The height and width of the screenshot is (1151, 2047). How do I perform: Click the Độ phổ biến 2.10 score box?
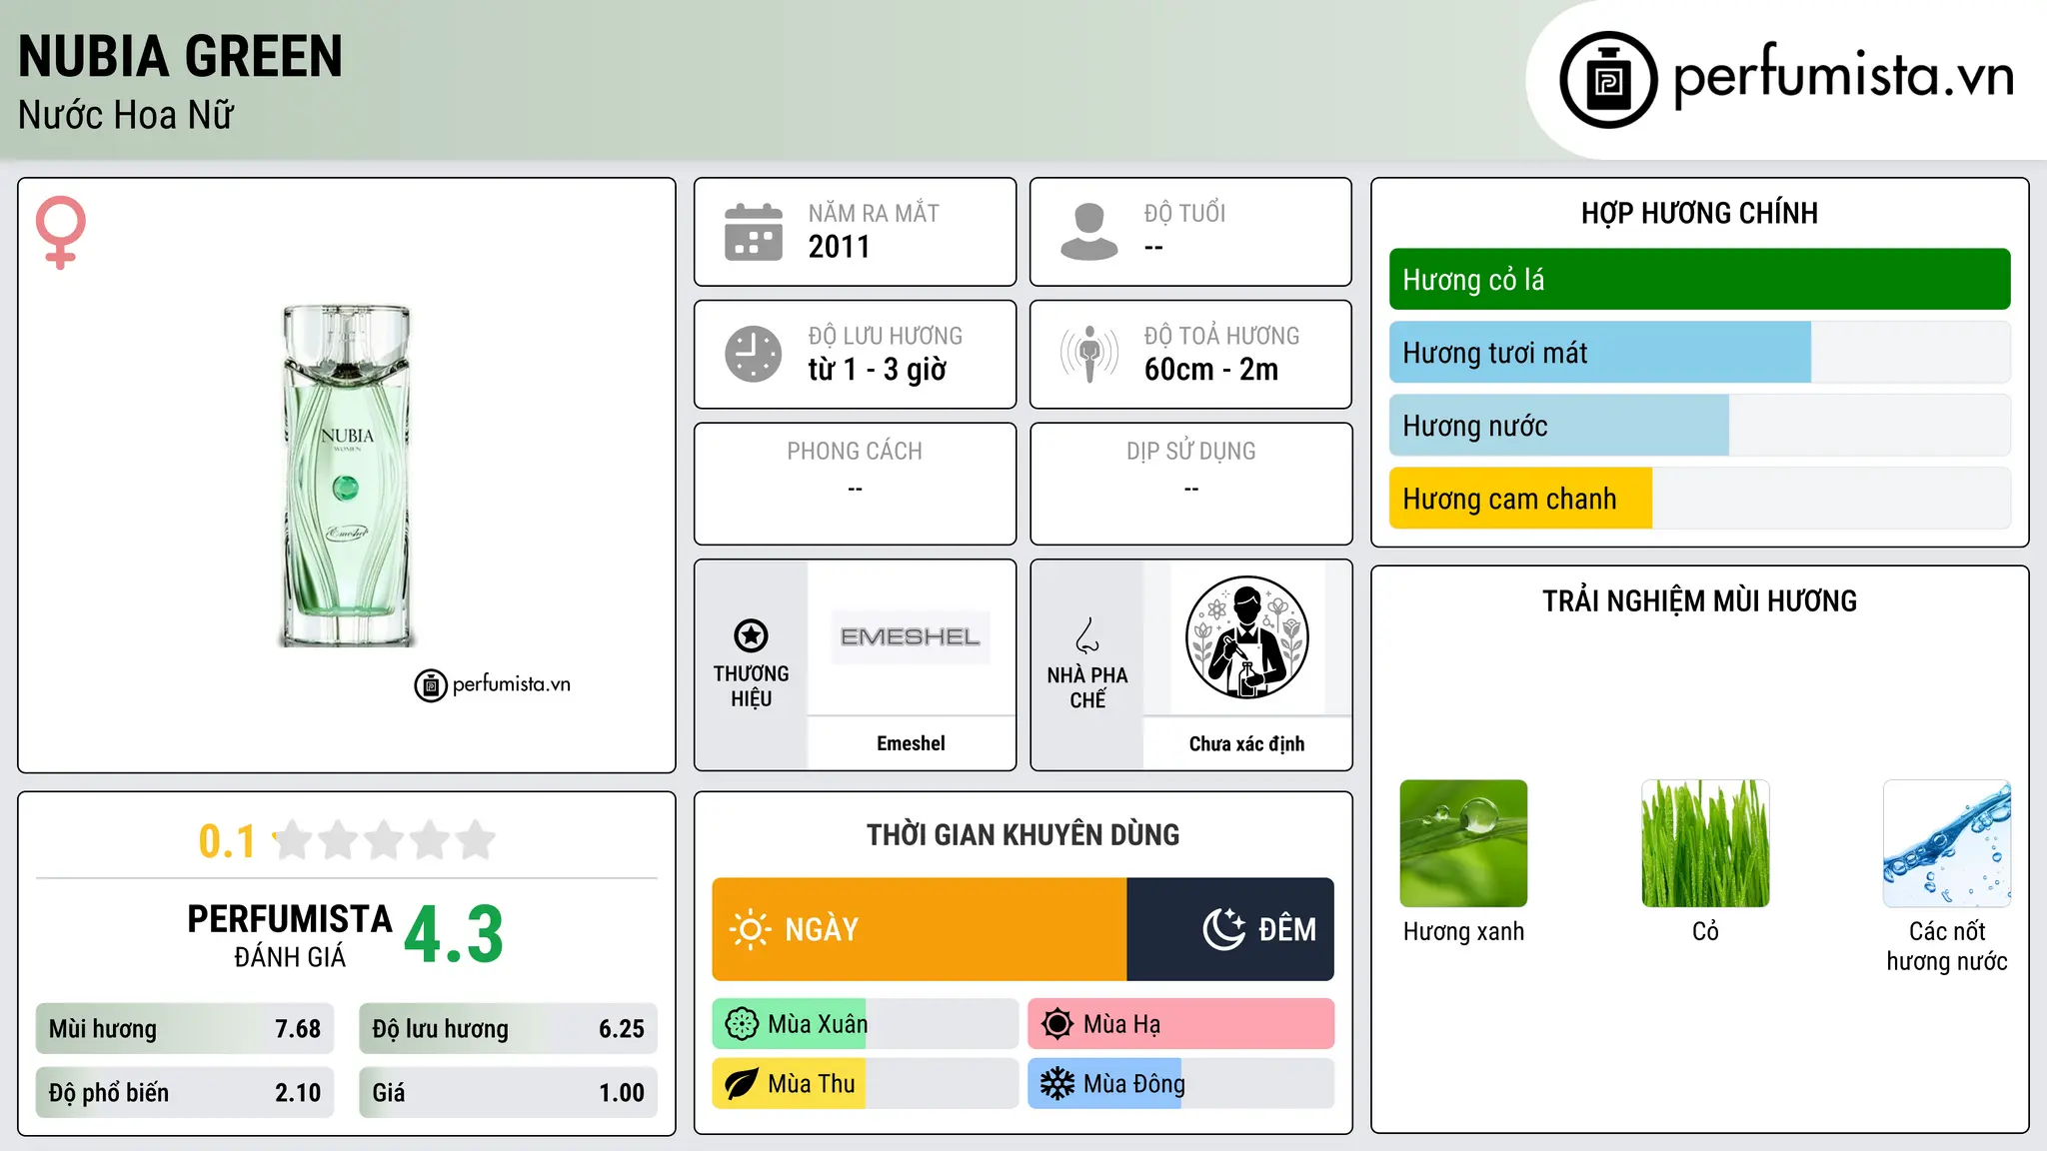click(185, 1093)
